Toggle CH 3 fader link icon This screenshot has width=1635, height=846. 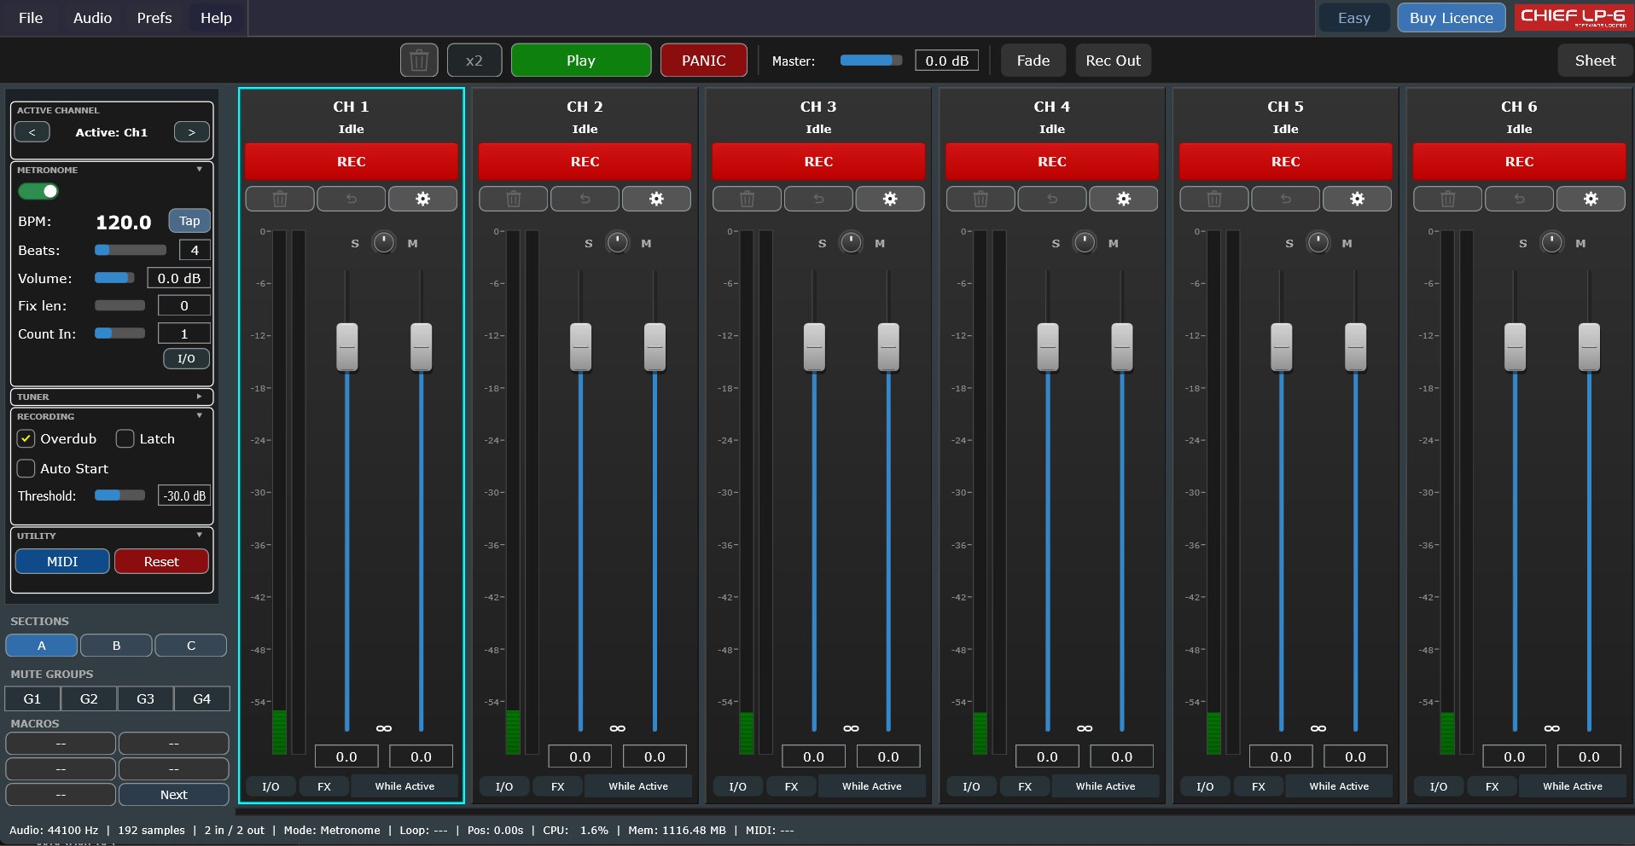(x=851, y=728)
